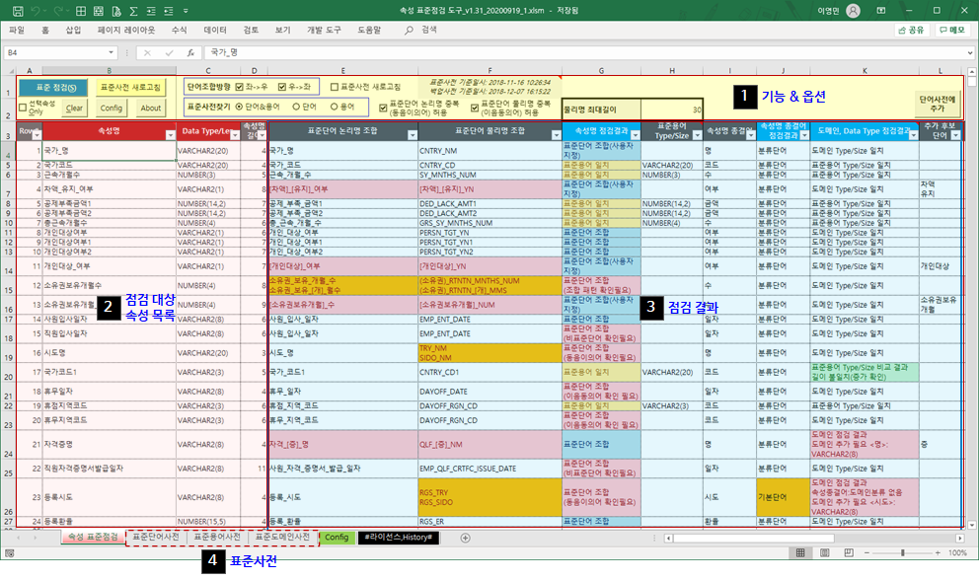Image resolution: width=979 pixels, height=580 pixels.
Task: Toggle 표준단어 논리명 중복 허용 checkbox
Action: coord(383,108)
